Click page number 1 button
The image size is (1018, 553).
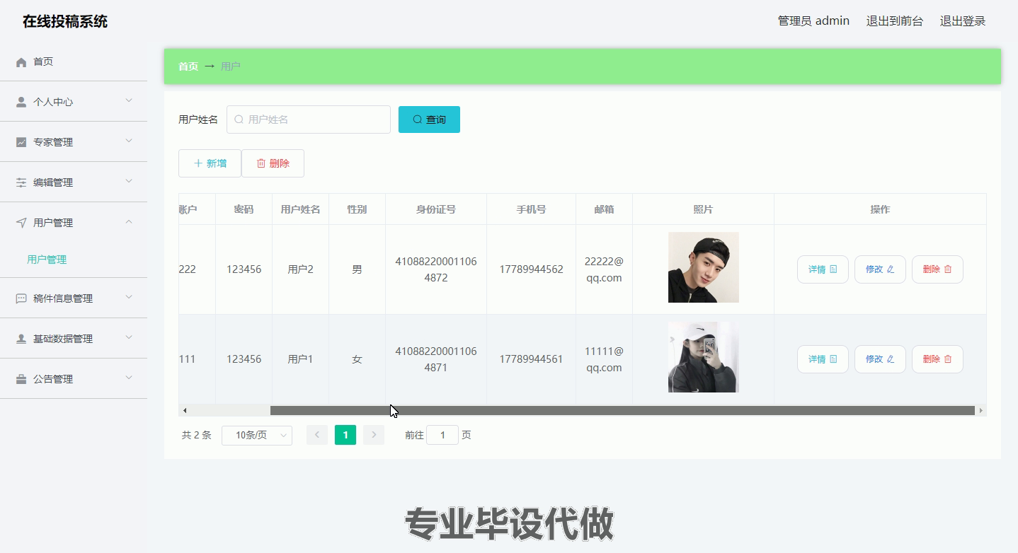pos(345,435)
